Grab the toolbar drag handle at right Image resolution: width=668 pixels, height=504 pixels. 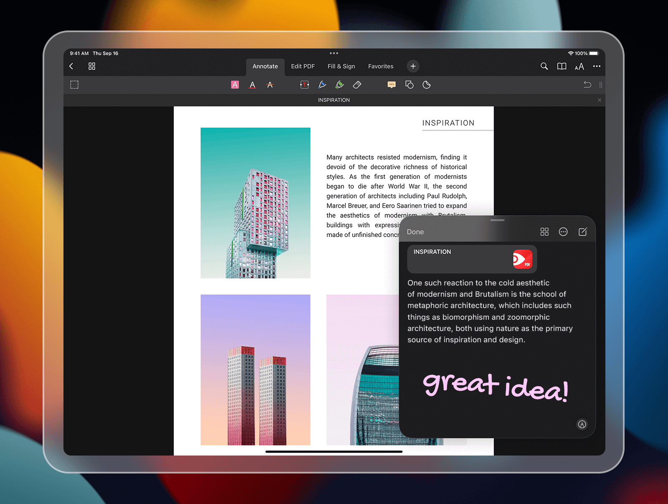(601, 85)
